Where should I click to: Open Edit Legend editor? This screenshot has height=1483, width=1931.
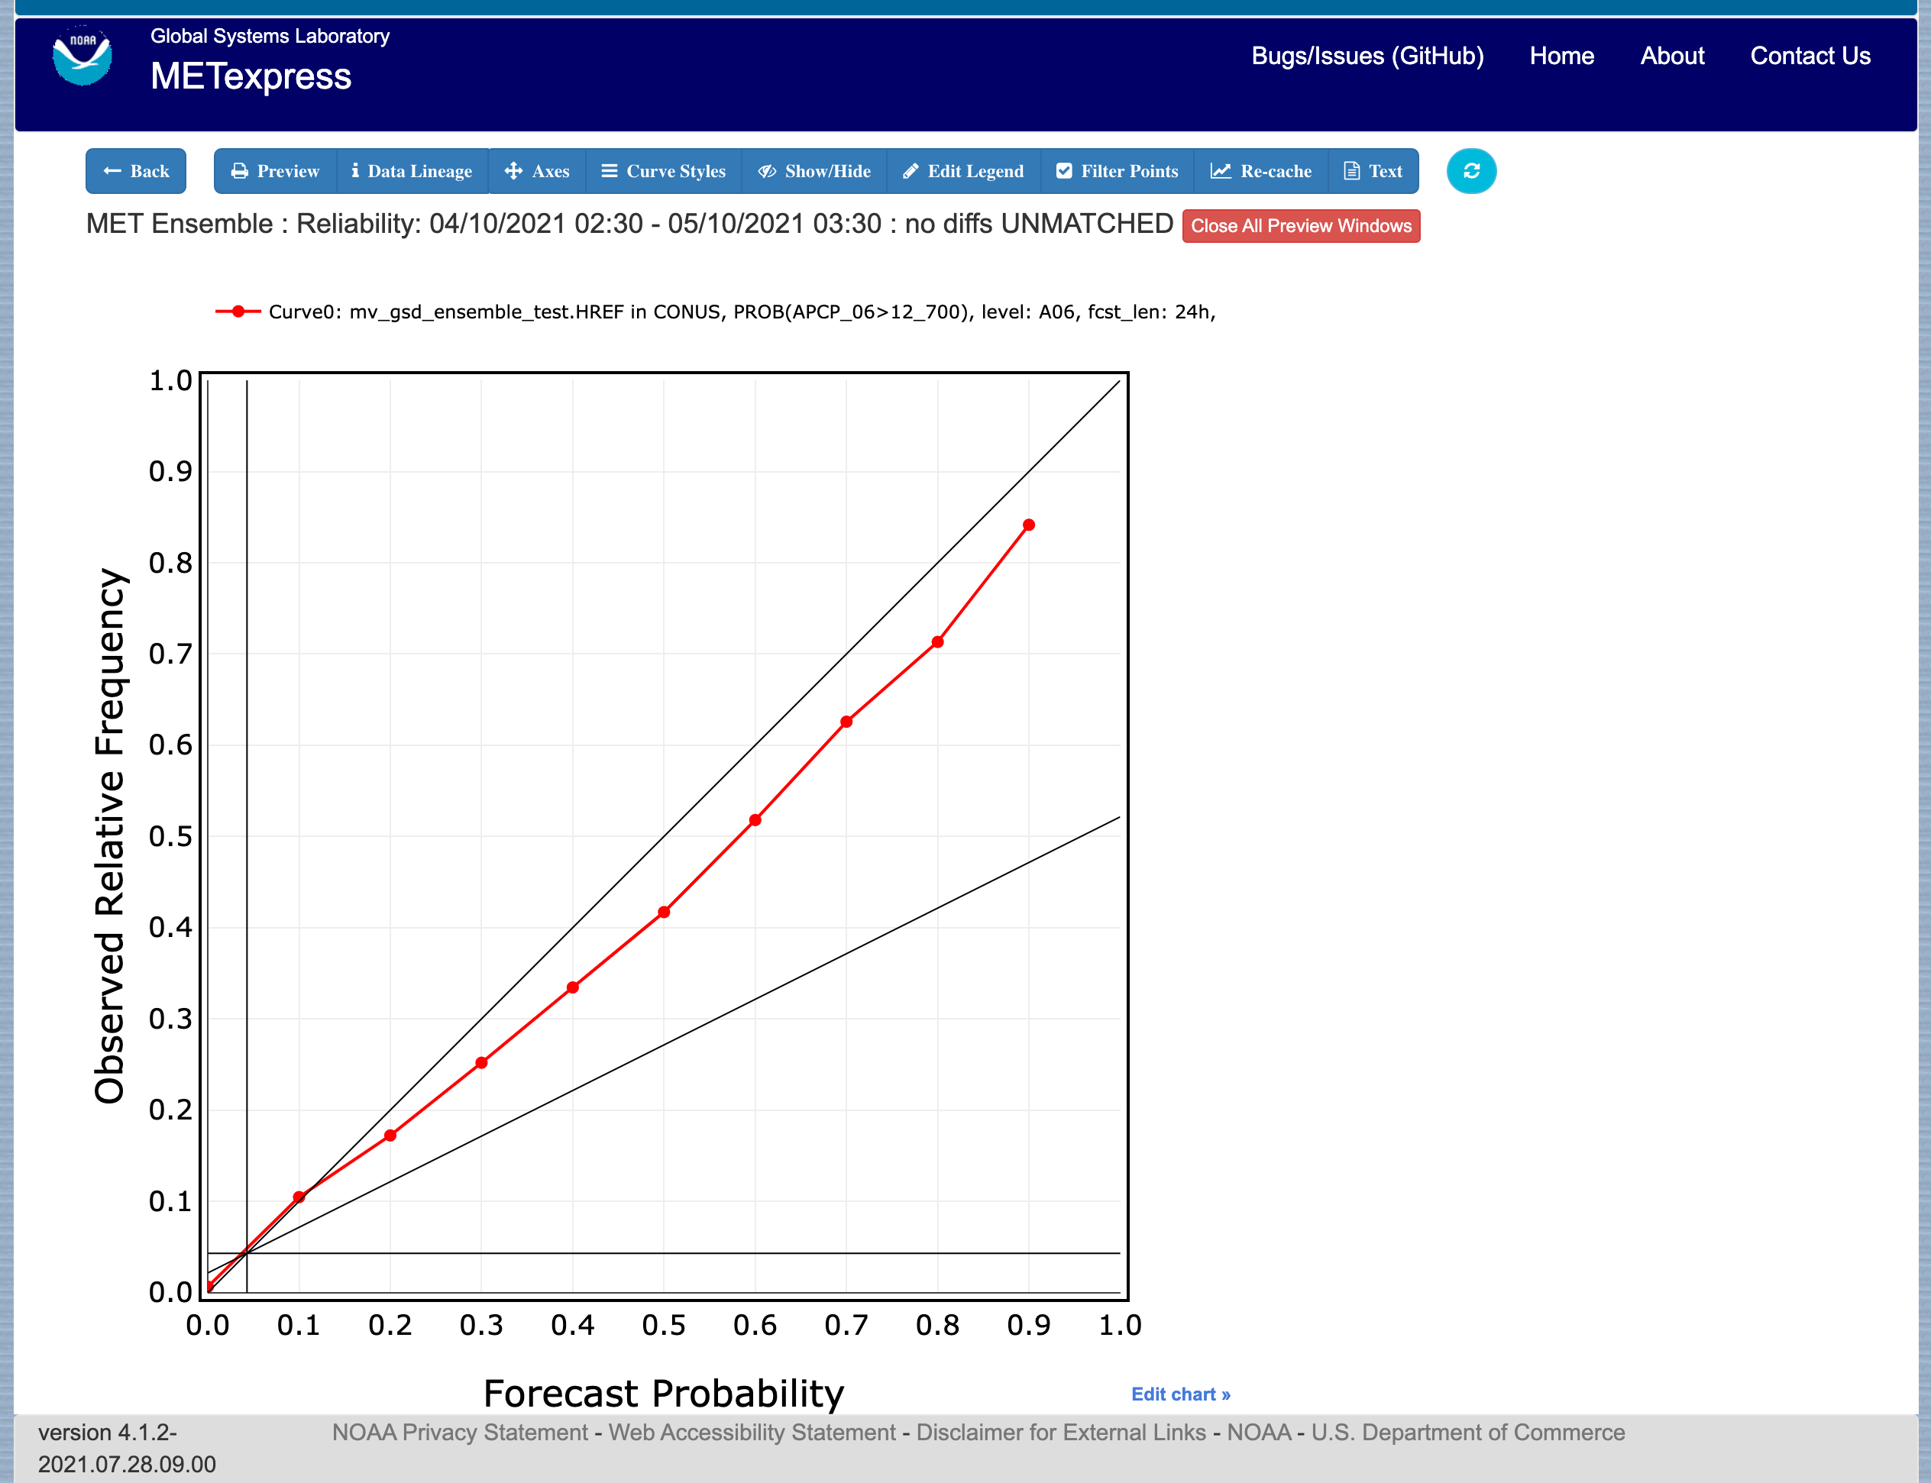coord(964,171)
